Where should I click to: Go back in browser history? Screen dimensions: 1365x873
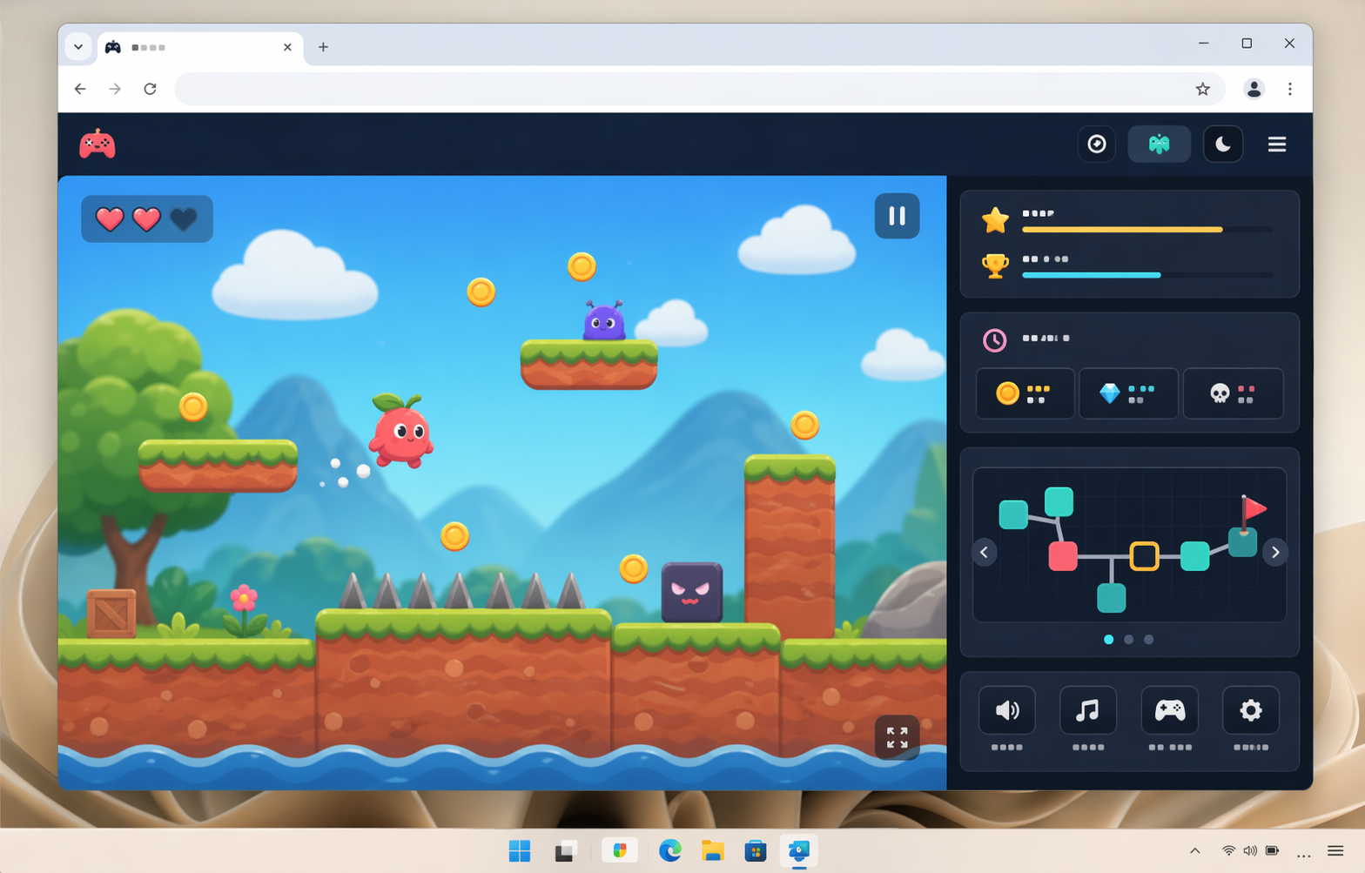coord(80,89)
